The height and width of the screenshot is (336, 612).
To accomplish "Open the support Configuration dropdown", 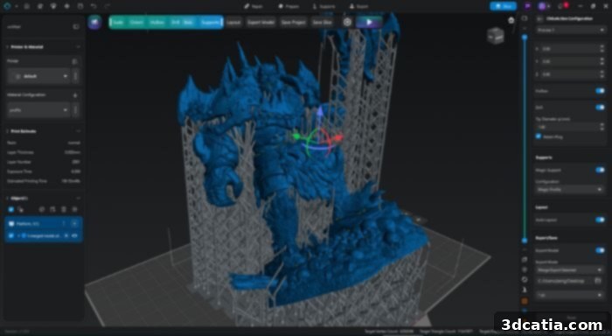I will [x=570, y=190].
